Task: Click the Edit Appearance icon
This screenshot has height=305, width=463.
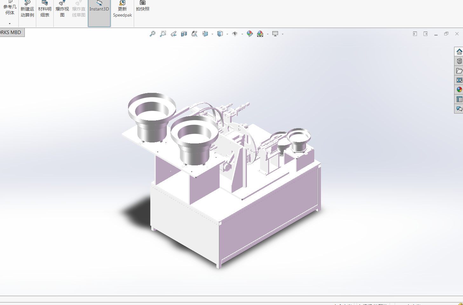Action: (x=250, y=34)
